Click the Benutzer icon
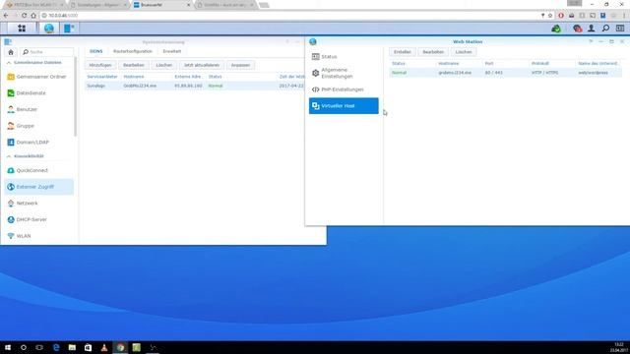The width and height of the screenshot is (630, 354). (x=11, y=109)
